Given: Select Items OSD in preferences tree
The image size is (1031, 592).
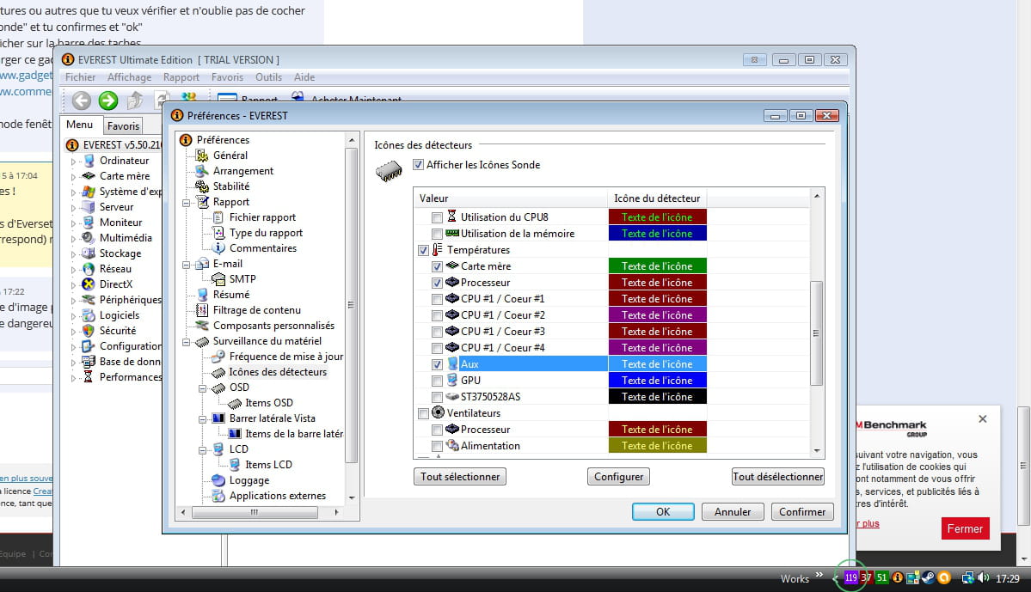Looking at the screenshot, I should [269, 404].
